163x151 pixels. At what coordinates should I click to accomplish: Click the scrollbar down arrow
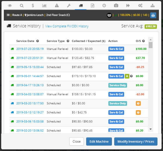tap(150, 129)
